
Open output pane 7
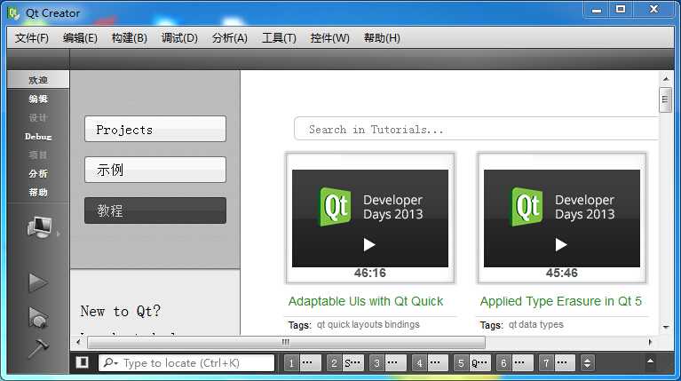tap(558, 362)
